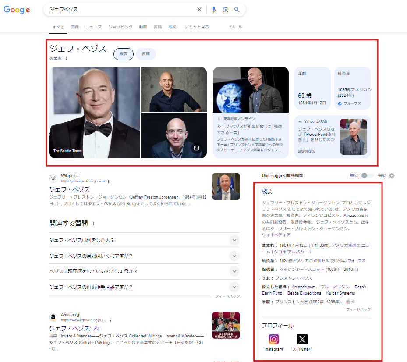Screen dimensions: 407x362
Task: Open Ubersuggest settings gear icon
Action: [x=392, y=175]
